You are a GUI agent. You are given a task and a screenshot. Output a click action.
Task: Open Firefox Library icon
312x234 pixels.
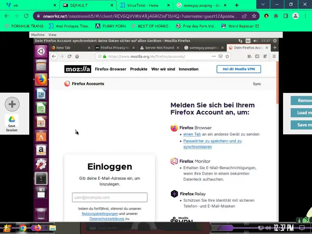249,56
